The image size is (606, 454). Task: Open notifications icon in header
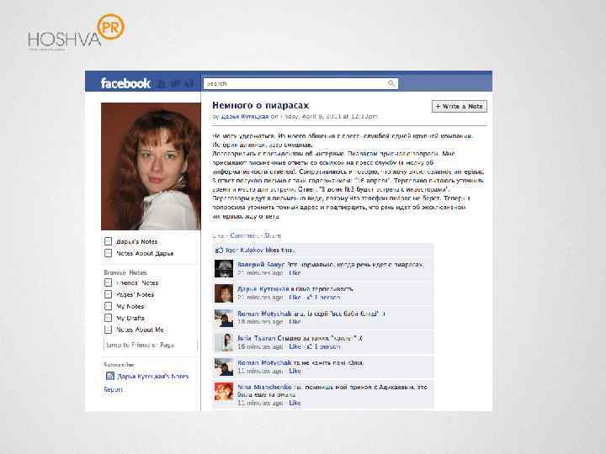[x=189, y=83]
